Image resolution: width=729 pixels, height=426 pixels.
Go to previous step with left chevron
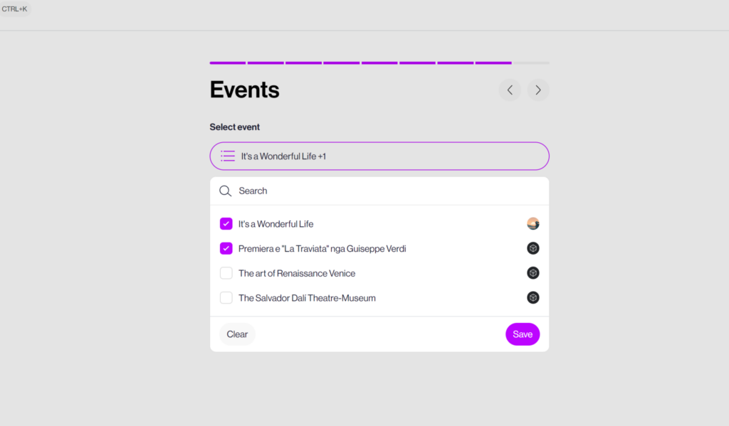(510, 90)
